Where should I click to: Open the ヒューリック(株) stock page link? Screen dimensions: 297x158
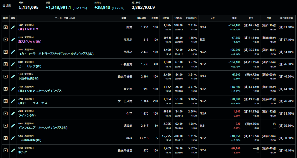[29, 66]
